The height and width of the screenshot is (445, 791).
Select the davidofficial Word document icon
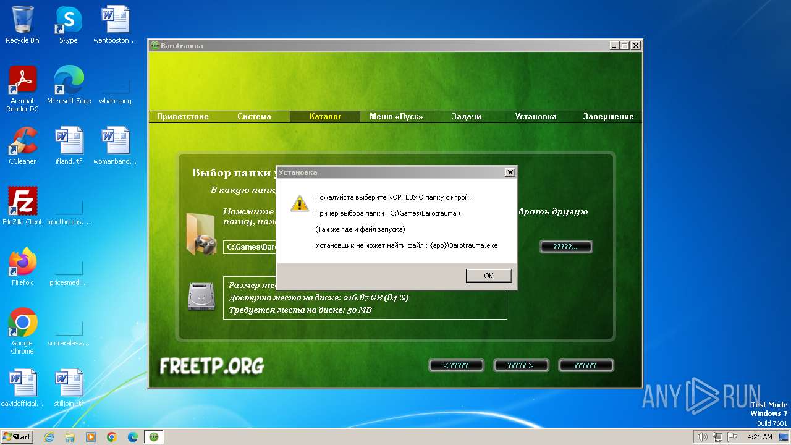pyautogui.click(x=22, y=388)
